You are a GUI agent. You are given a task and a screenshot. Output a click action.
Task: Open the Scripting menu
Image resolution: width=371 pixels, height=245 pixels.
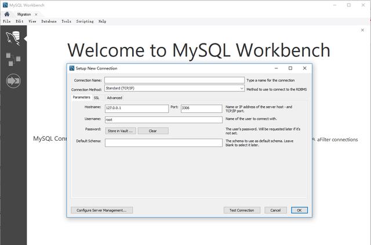(x=85, y=21)
